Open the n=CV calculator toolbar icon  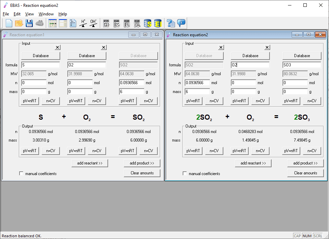117,23
